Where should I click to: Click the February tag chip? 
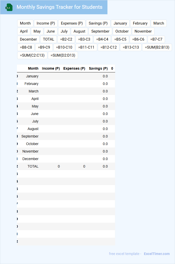[140, 23]
